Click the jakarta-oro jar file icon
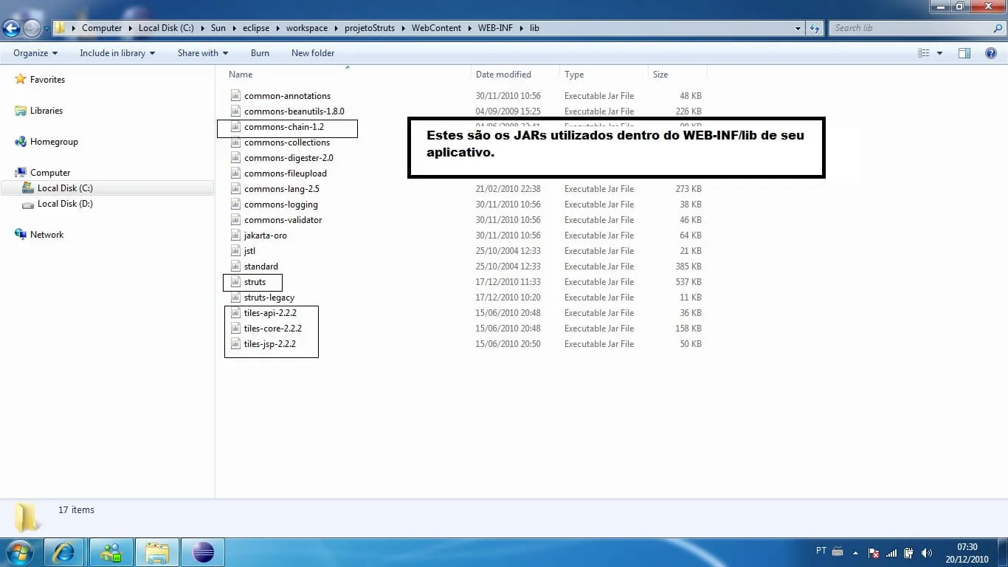 [235, 236]
